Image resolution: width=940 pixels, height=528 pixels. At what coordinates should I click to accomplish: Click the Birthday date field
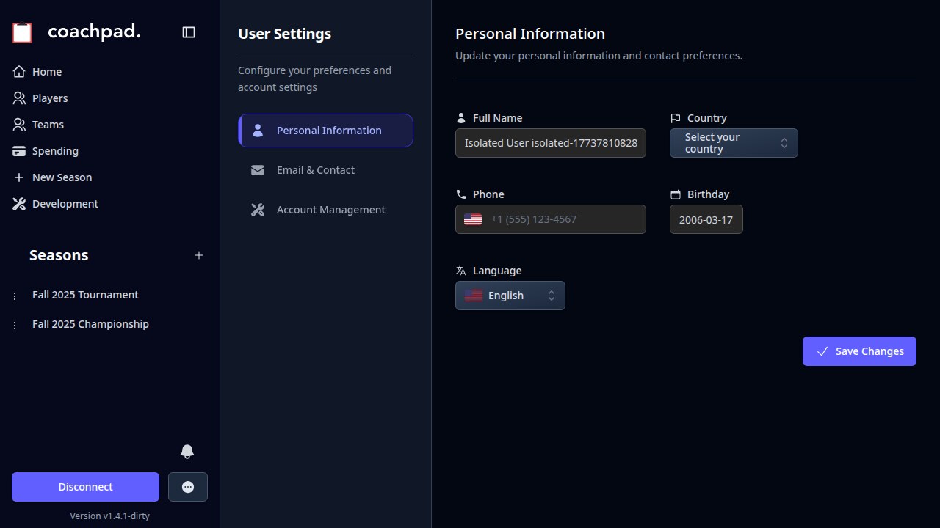pos(706,219)
